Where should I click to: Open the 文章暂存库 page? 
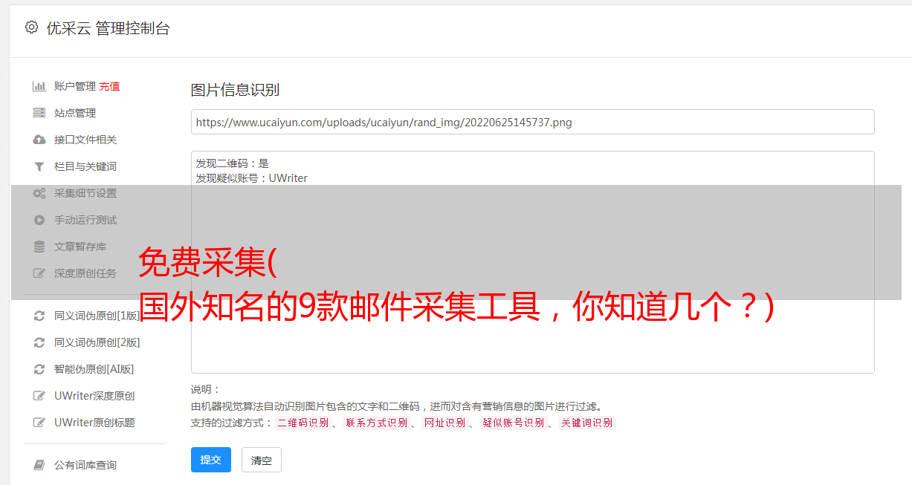80,247
